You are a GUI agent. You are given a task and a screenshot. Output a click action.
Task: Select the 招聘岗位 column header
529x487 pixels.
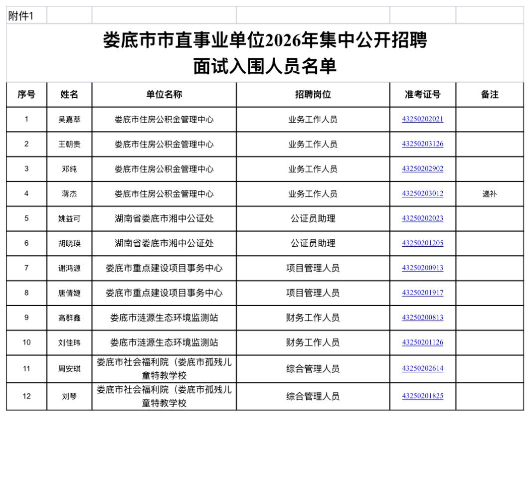313,95
